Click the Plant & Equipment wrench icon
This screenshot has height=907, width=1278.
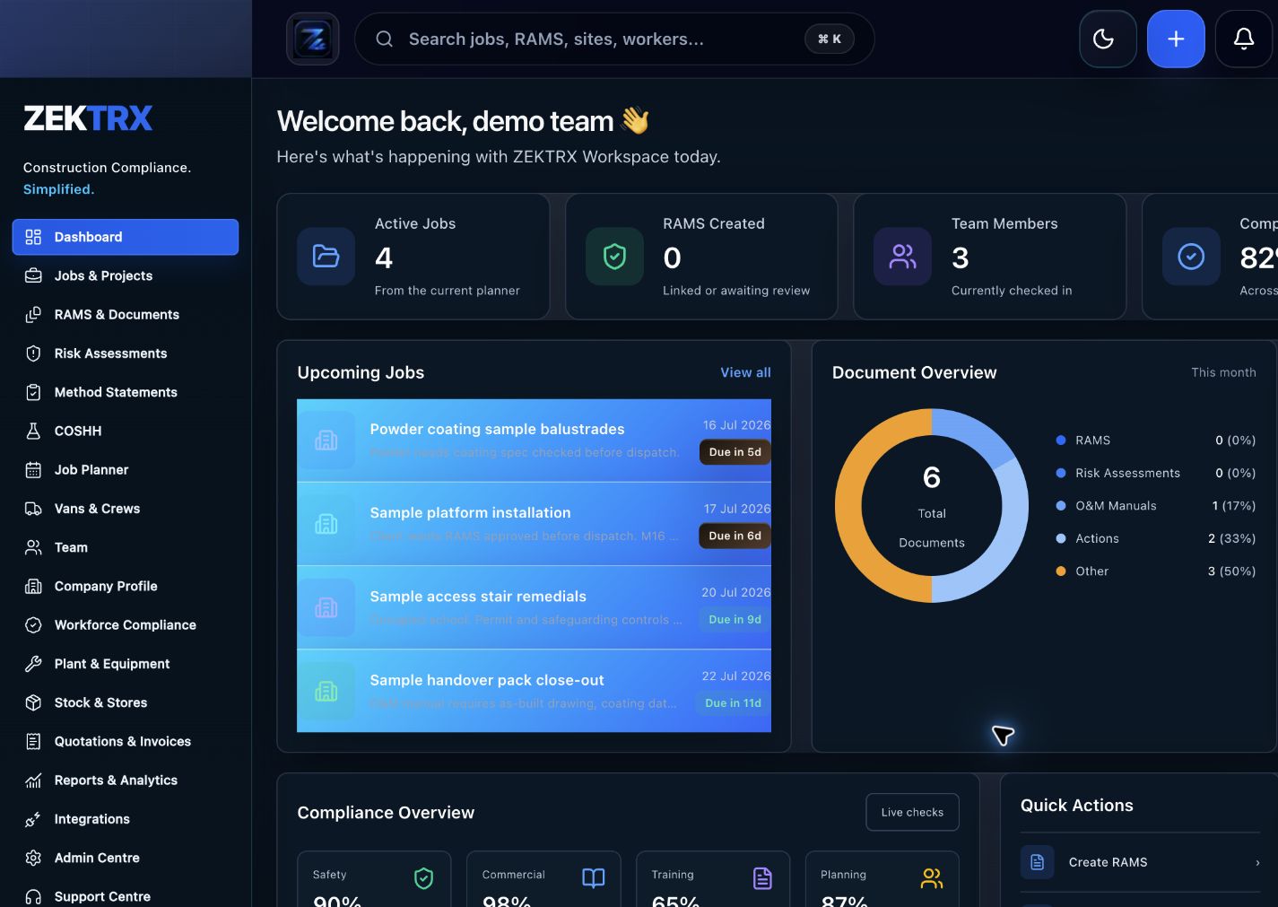(33, 664)
